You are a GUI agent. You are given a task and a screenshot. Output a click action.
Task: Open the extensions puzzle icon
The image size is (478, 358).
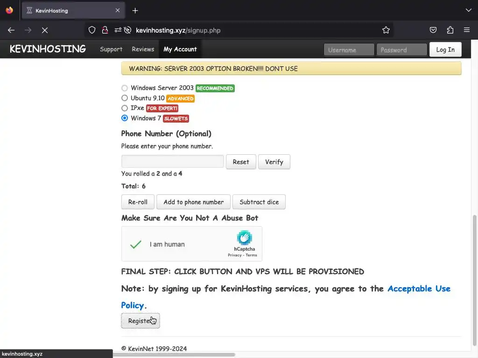click(x=450, y=30)
